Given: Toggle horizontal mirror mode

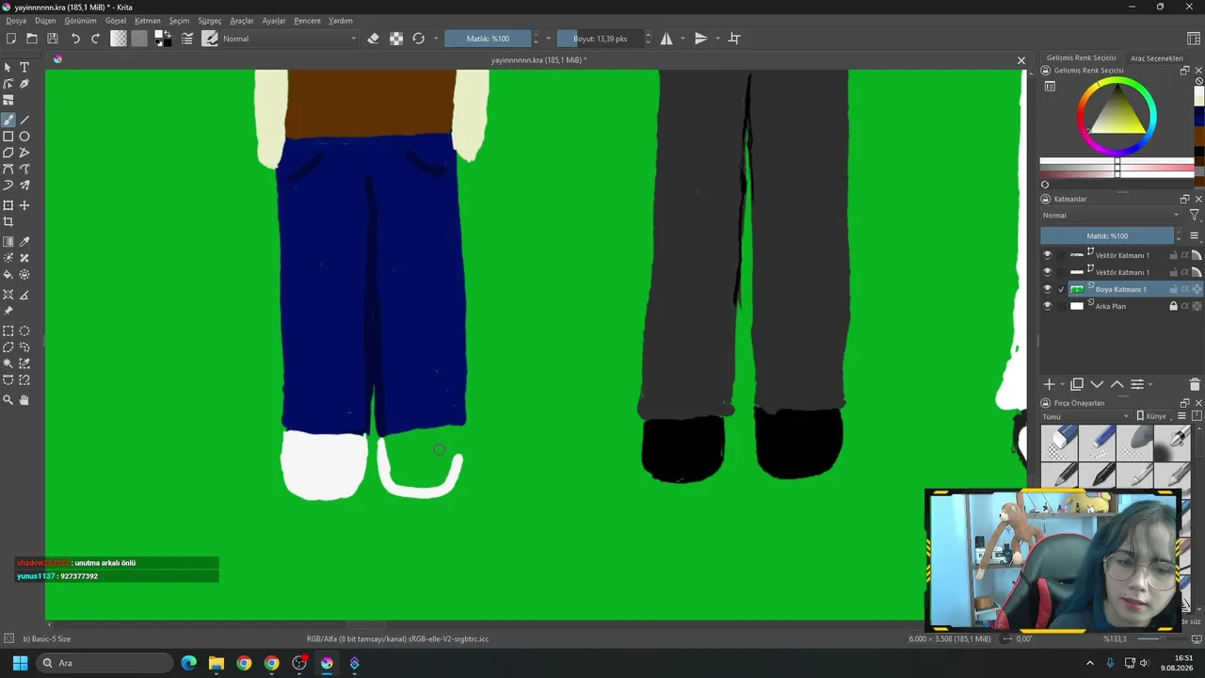Looking at the screenshot, I should click(667, 39).
